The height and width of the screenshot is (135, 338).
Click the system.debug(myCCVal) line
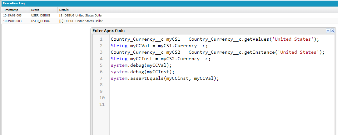pyautogui.click(x=141, y=65)
